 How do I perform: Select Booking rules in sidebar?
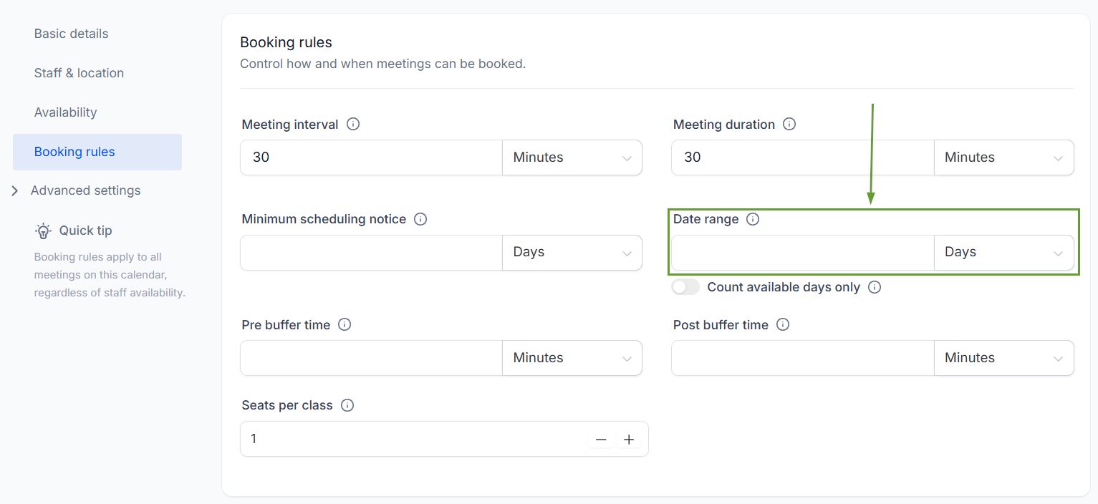97,152
